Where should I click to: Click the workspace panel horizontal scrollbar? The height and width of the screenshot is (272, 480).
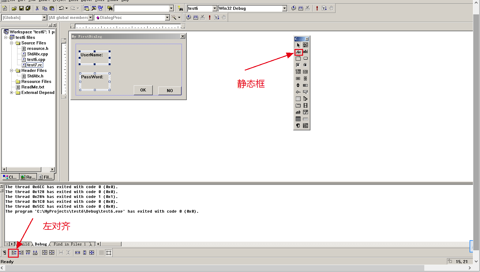click(x=28, y=169)
